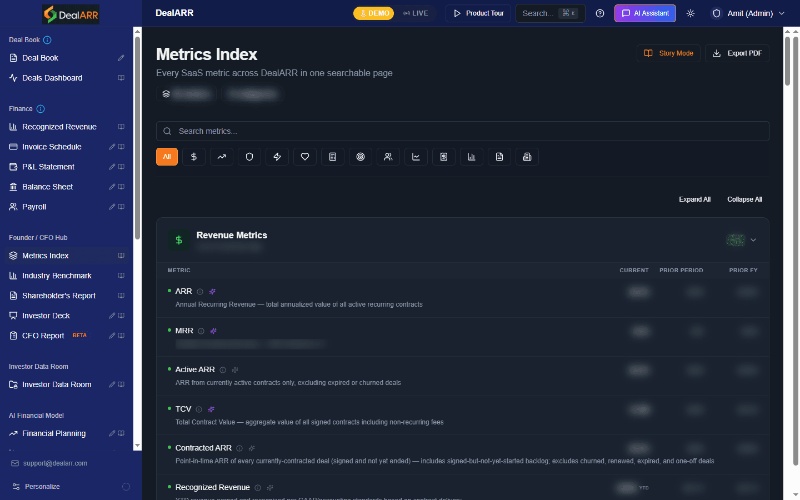Filter metrics by the shield category
This screenshot has height=500, width=800.
pyautogui.click(x=249, y=157)
